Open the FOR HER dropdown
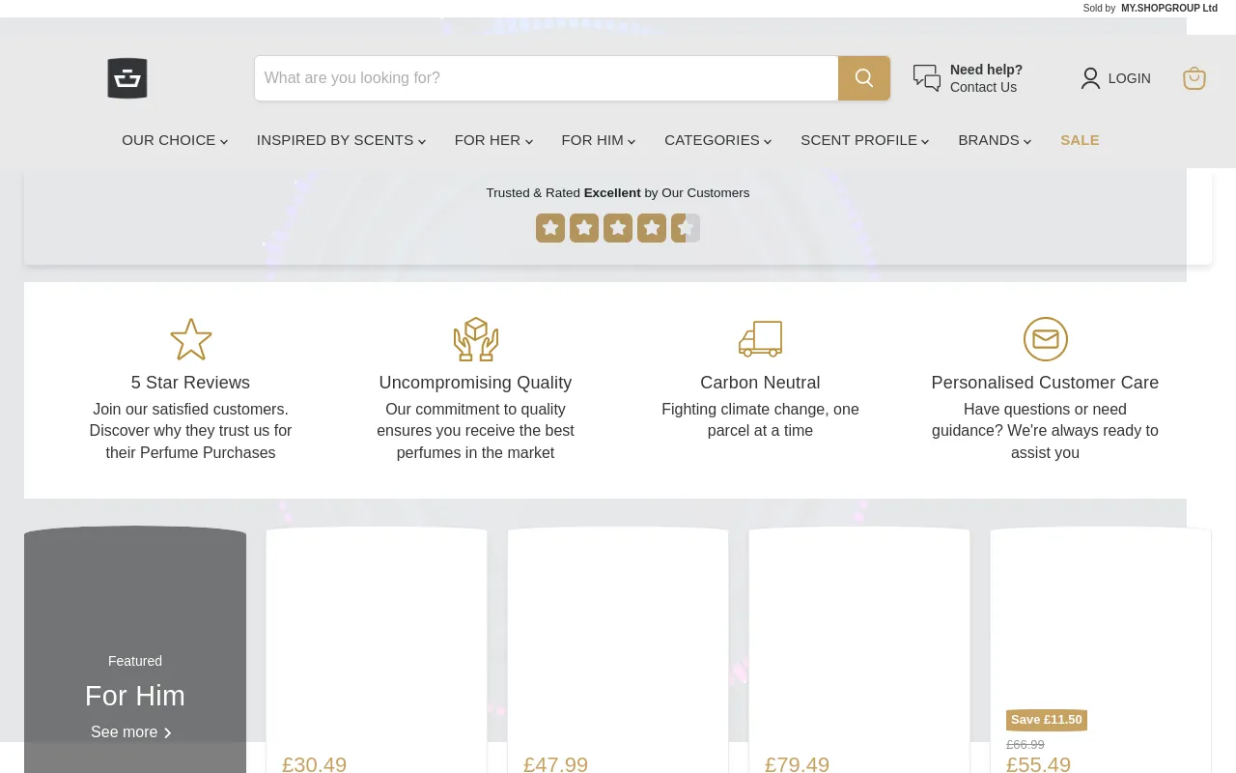This screenshot has width=1236, height=773. (493, 140)
